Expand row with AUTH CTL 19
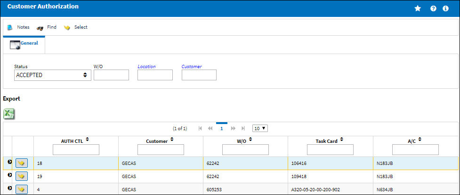The width and height of the screenshot is (460, 195). click(9, 175)
